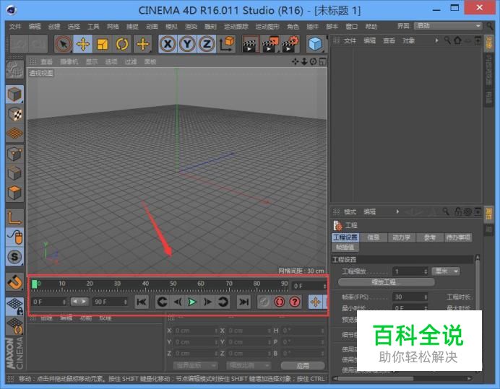This screenshot has height=389, width=500.
Task: Click the 缩放工程 button
Action: coord(386,282)
